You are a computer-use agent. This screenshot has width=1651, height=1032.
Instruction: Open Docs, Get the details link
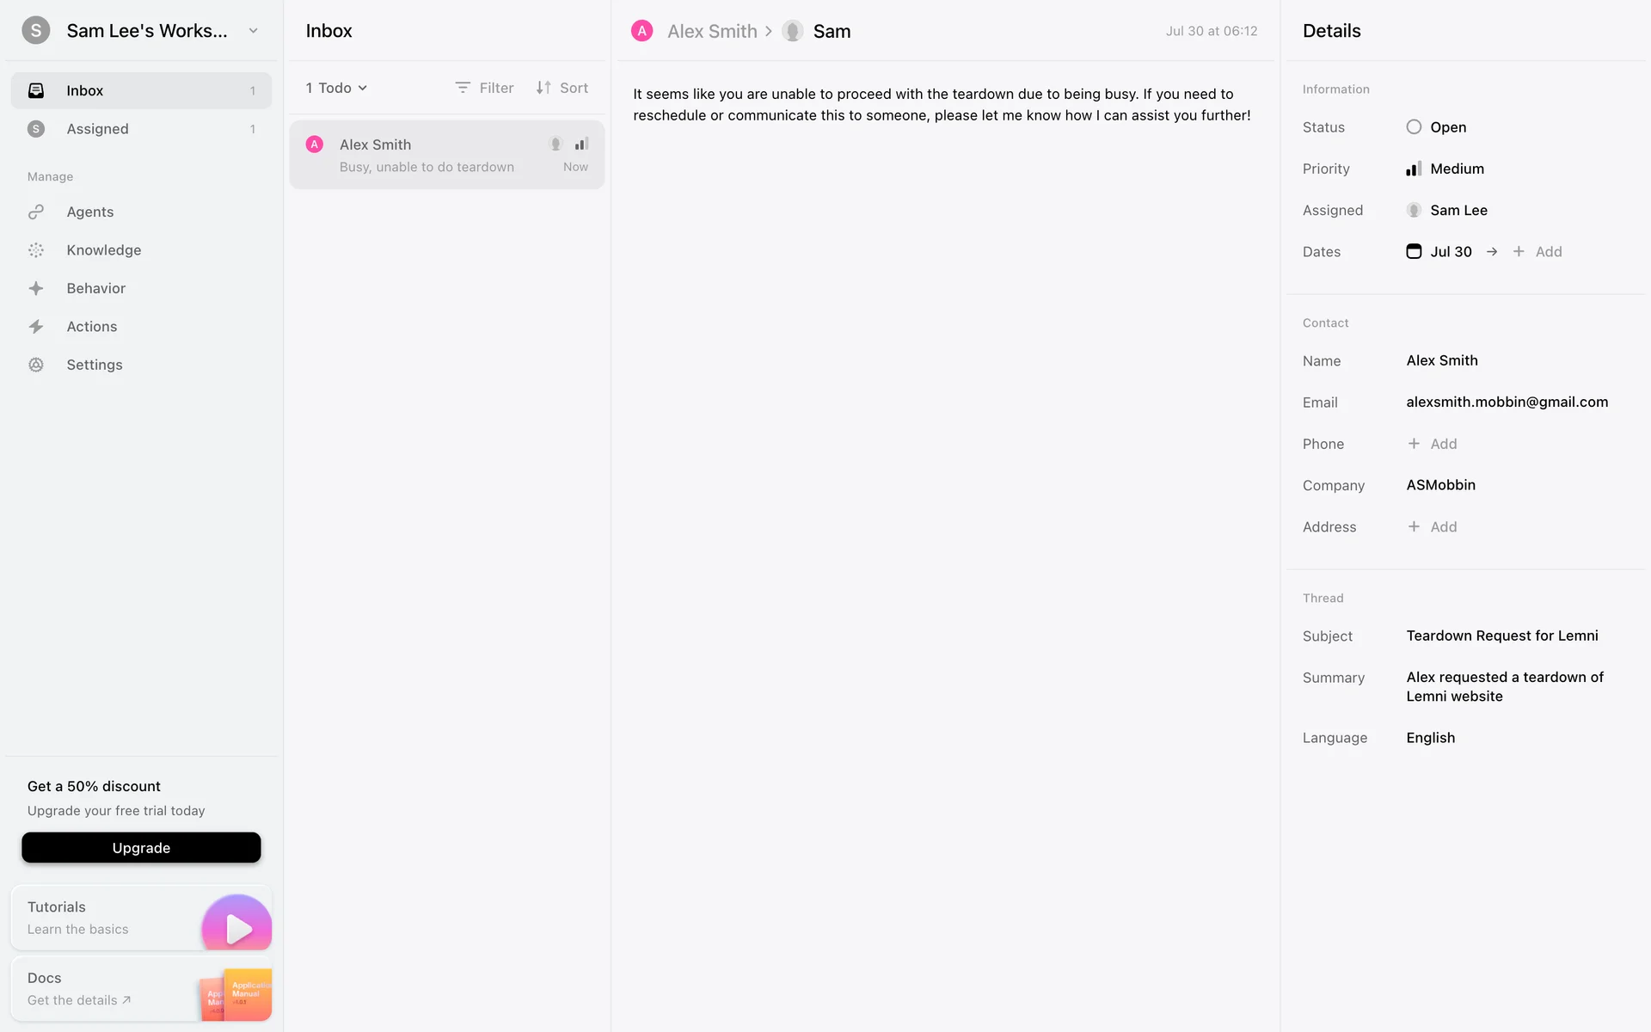click(78, 1000)
